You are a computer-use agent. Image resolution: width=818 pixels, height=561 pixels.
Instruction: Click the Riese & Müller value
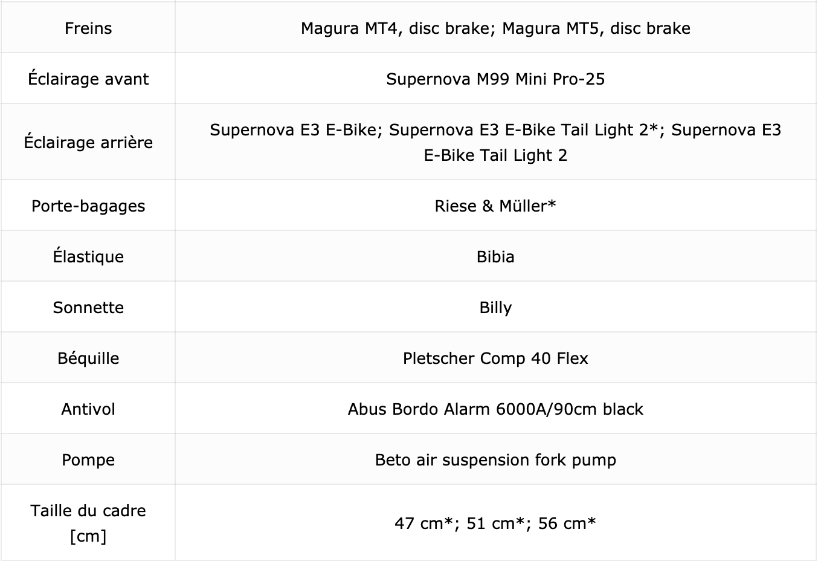[x=495, y=206]
